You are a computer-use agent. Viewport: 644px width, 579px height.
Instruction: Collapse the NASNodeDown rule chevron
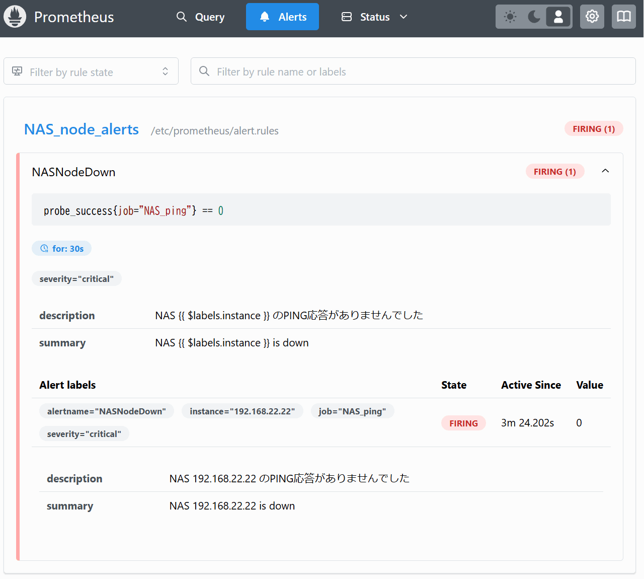tap(605, 171)
